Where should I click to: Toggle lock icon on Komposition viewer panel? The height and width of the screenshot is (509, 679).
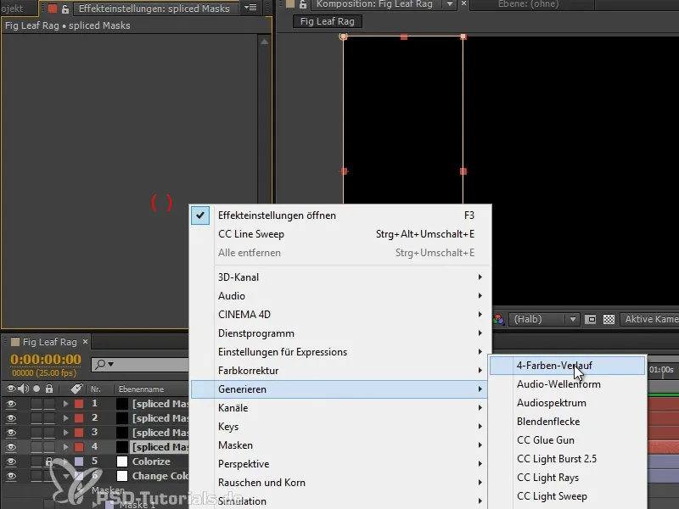click(x=303, y=5)
